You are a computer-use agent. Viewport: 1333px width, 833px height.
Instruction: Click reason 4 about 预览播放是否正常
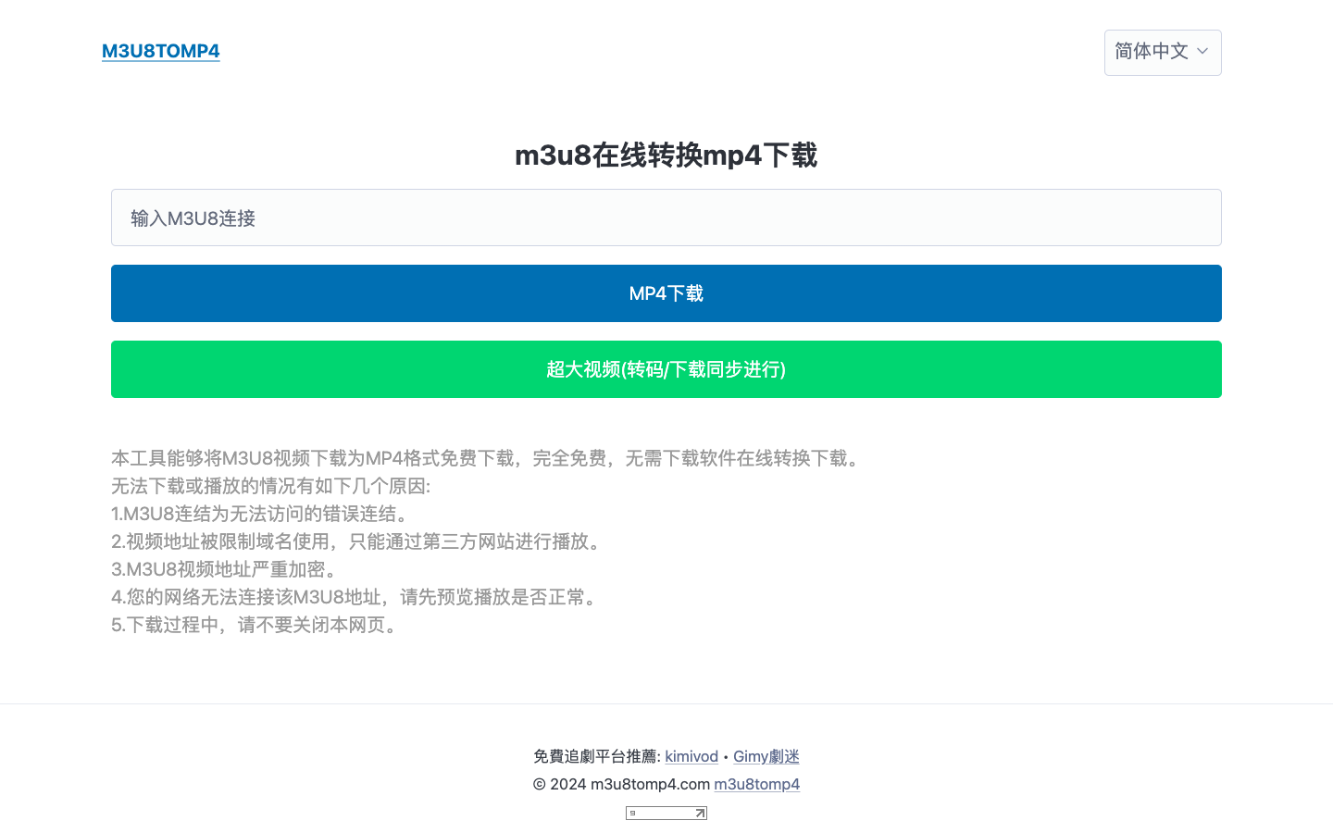pos(356,597)
